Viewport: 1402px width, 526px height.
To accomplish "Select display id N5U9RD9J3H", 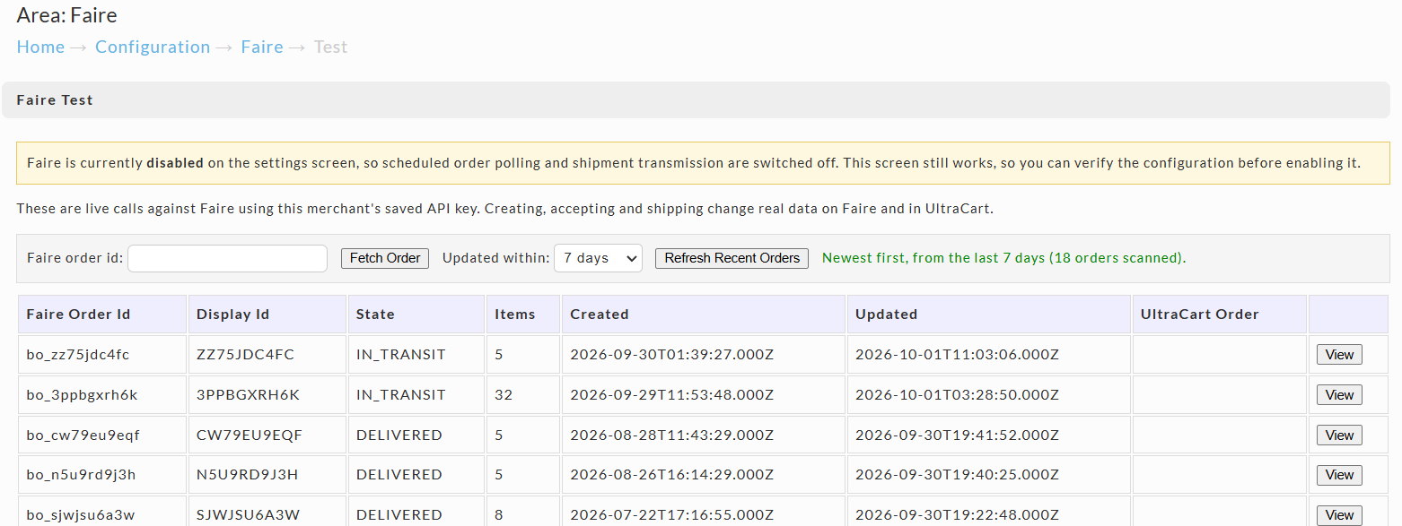I will pyautogui.click(x=267, y=475).
